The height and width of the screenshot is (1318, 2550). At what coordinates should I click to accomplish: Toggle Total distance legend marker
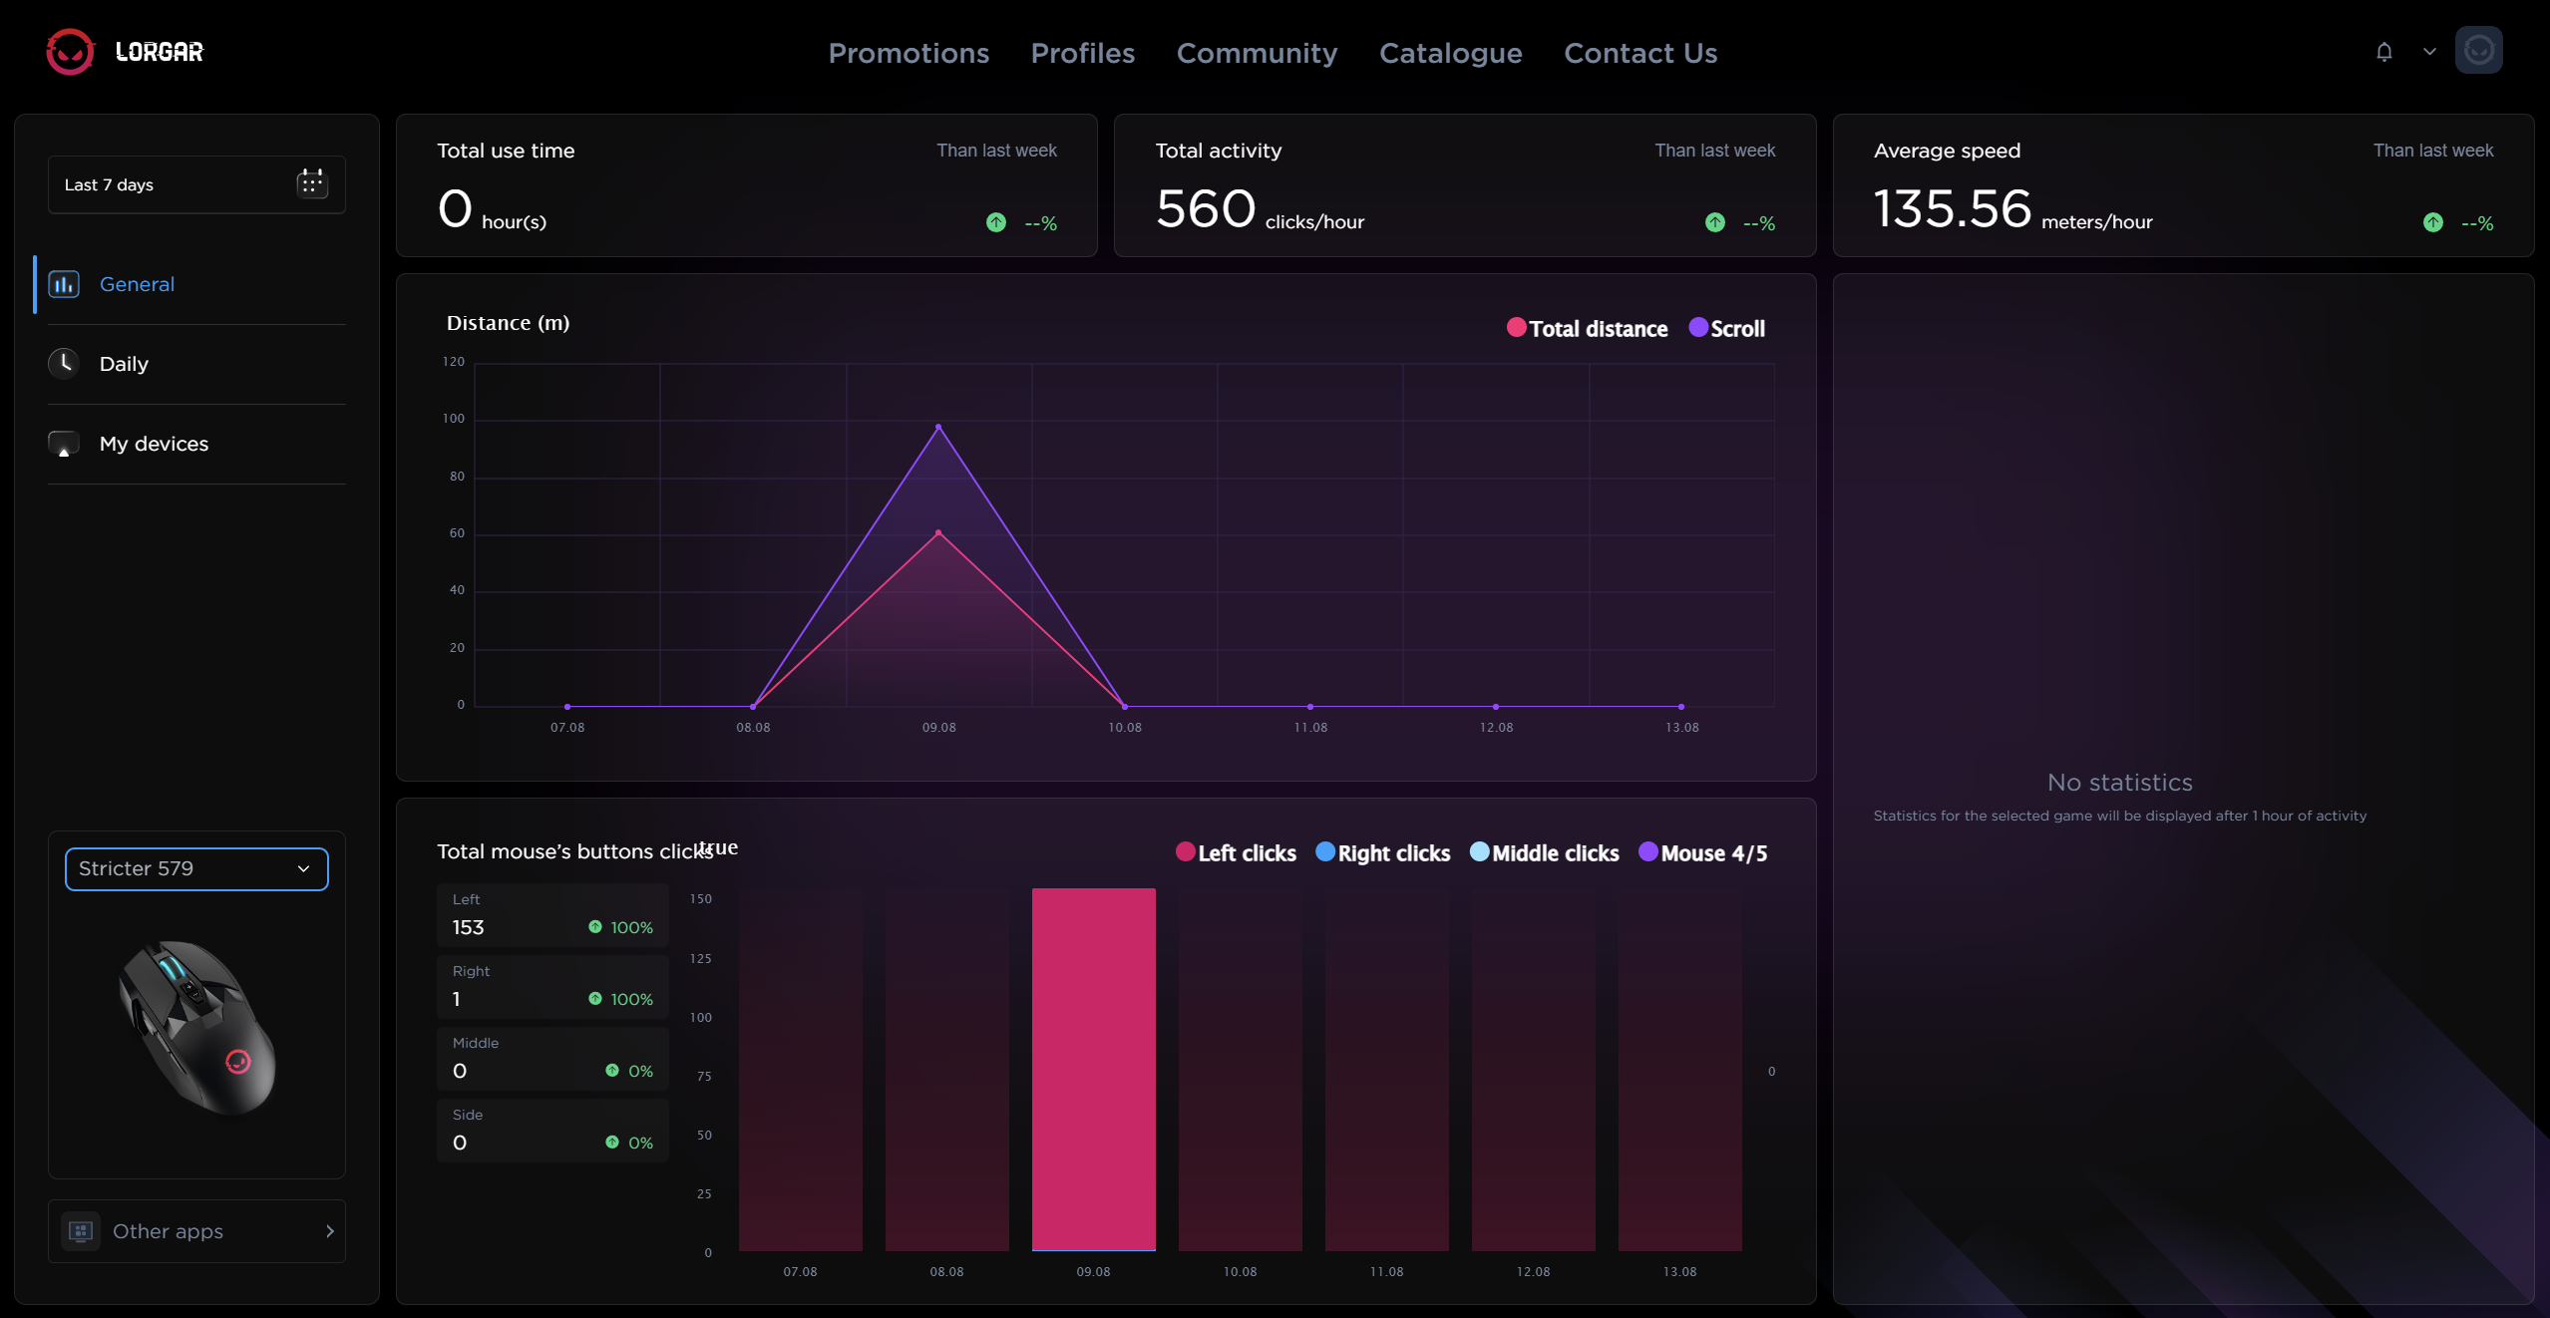pos(1516,327)
